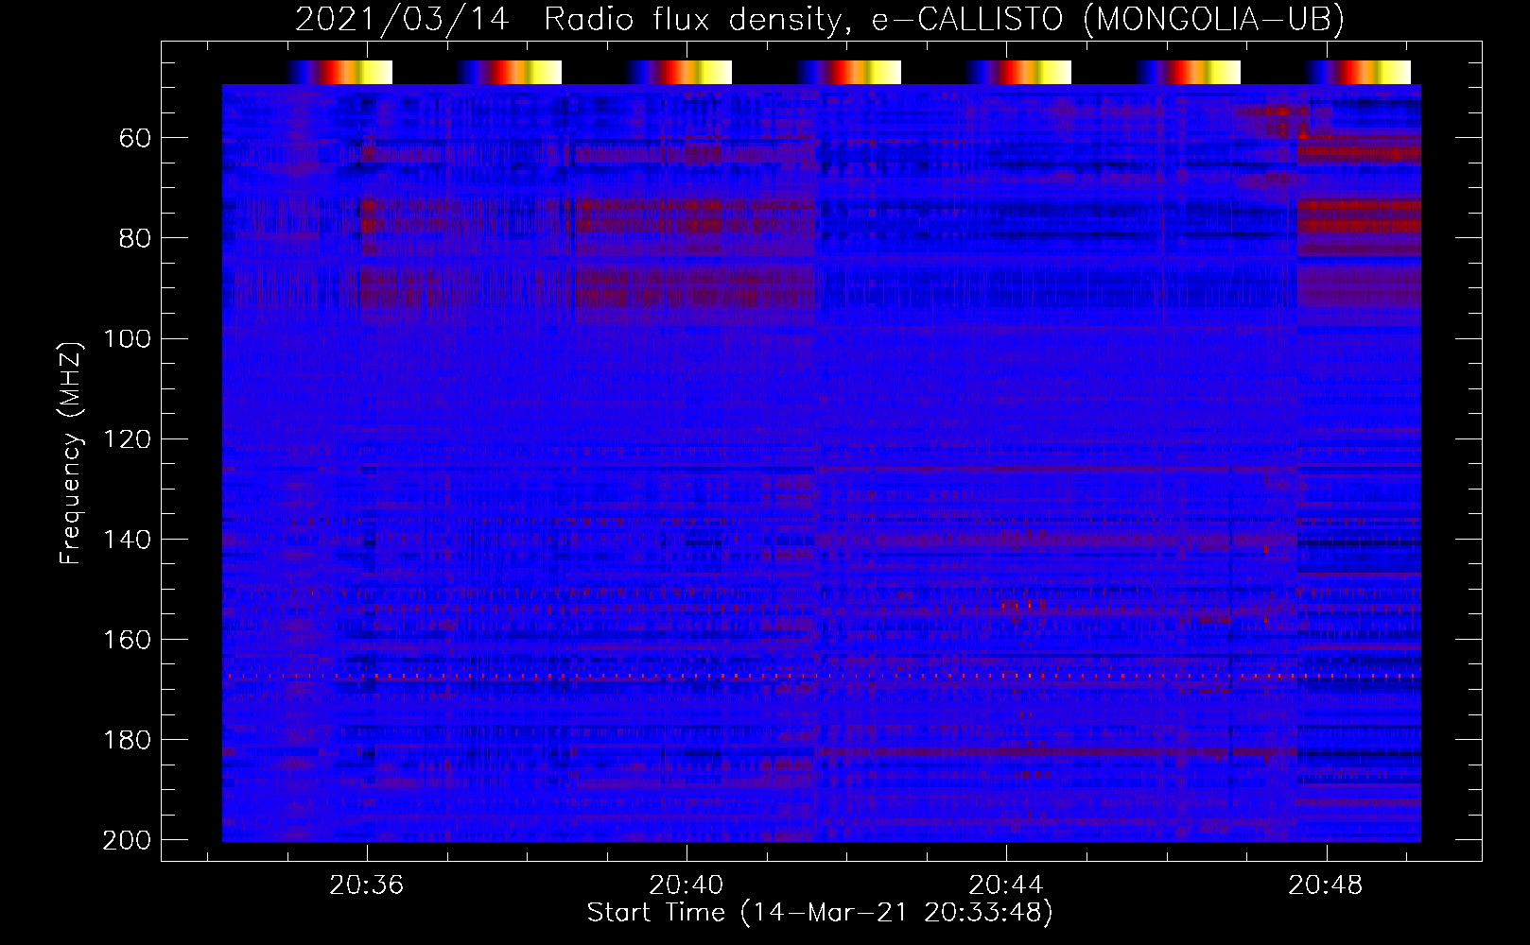Click the 180 frequency tick label

point(127,740)
